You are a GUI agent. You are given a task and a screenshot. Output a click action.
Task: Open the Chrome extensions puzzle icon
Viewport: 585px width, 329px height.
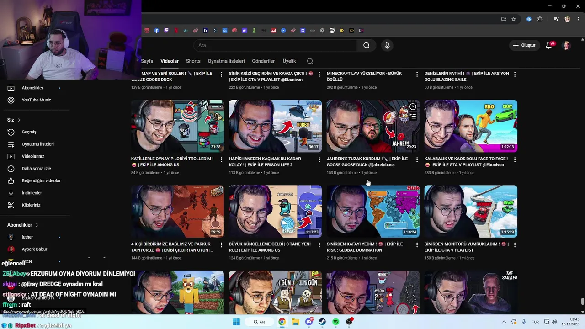pyautogui.click(x=540, y=19)
